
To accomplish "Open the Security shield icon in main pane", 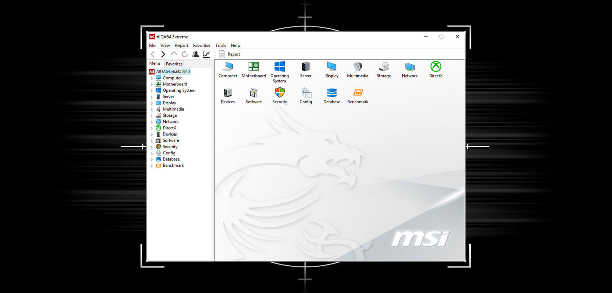I will coord(280,93).
